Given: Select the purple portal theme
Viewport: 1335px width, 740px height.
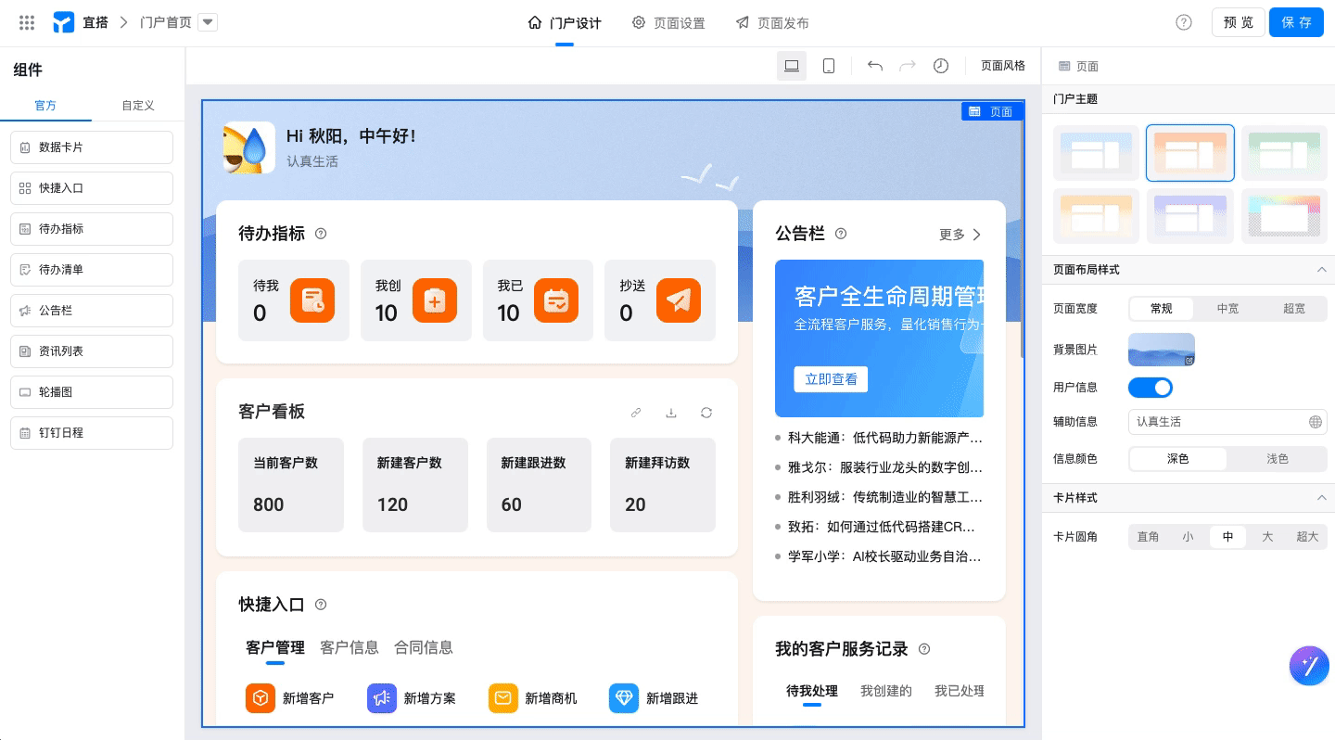Looking at the screenshot, I should click(1190, 216).
